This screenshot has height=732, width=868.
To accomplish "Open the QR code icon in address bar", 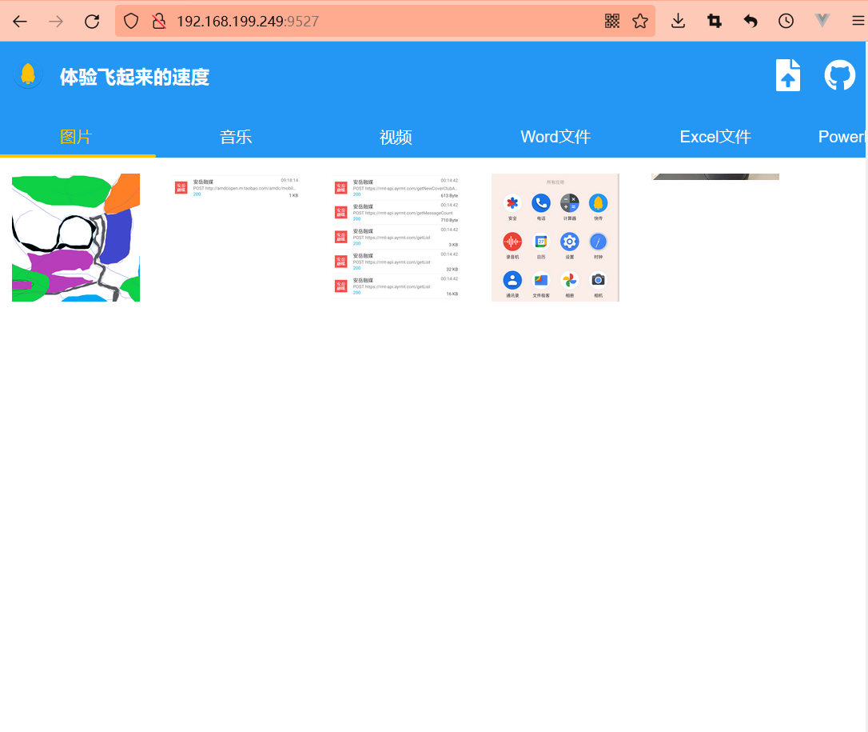I will click(x=611, y=22).
